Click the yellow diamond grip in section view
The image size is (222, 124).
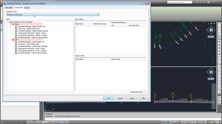click(x=173, y=95)
